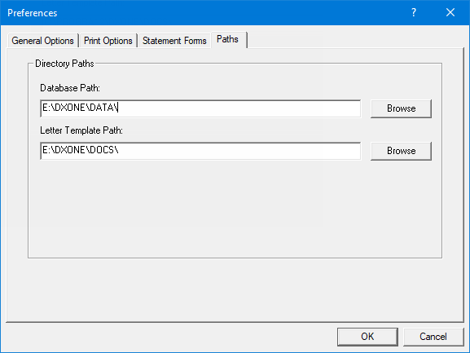Confirm changes with the OK button
Screen dimensions: 470x353
coord(367,337)
